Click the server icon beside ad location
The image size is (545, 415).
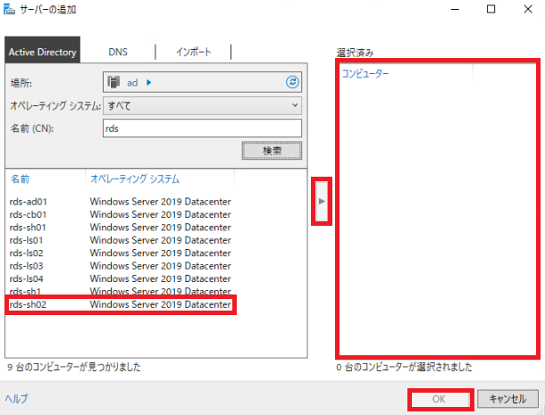click(113, 82)
